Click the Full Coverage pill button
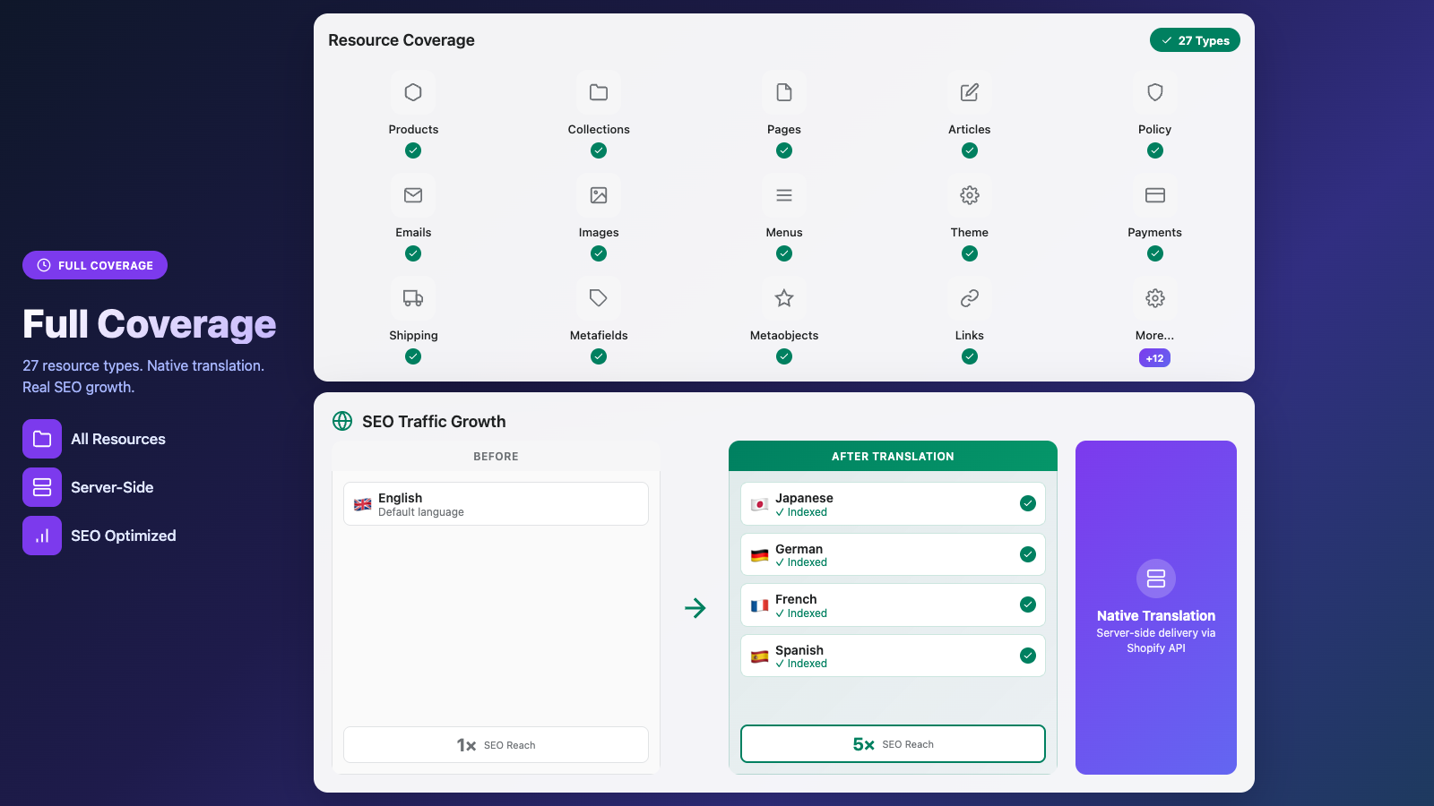1434x806 pixels. point(95,265)
